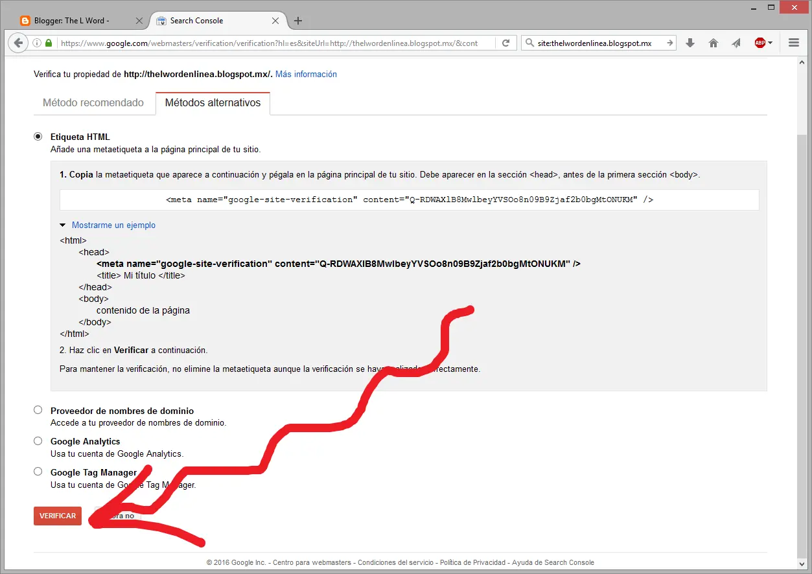Screen dimensions: 812x574
Task: Click 'Usa tu cuenta de Google Analytics' text
Action: click(x=117, y=453)
